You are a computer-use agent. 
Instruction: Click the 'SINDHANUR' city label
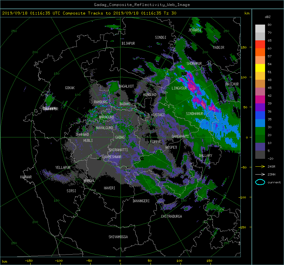[x=194, y=114]
